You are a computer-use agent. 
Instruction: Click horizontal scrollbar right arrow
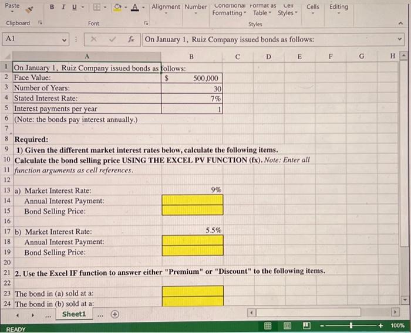395,312
